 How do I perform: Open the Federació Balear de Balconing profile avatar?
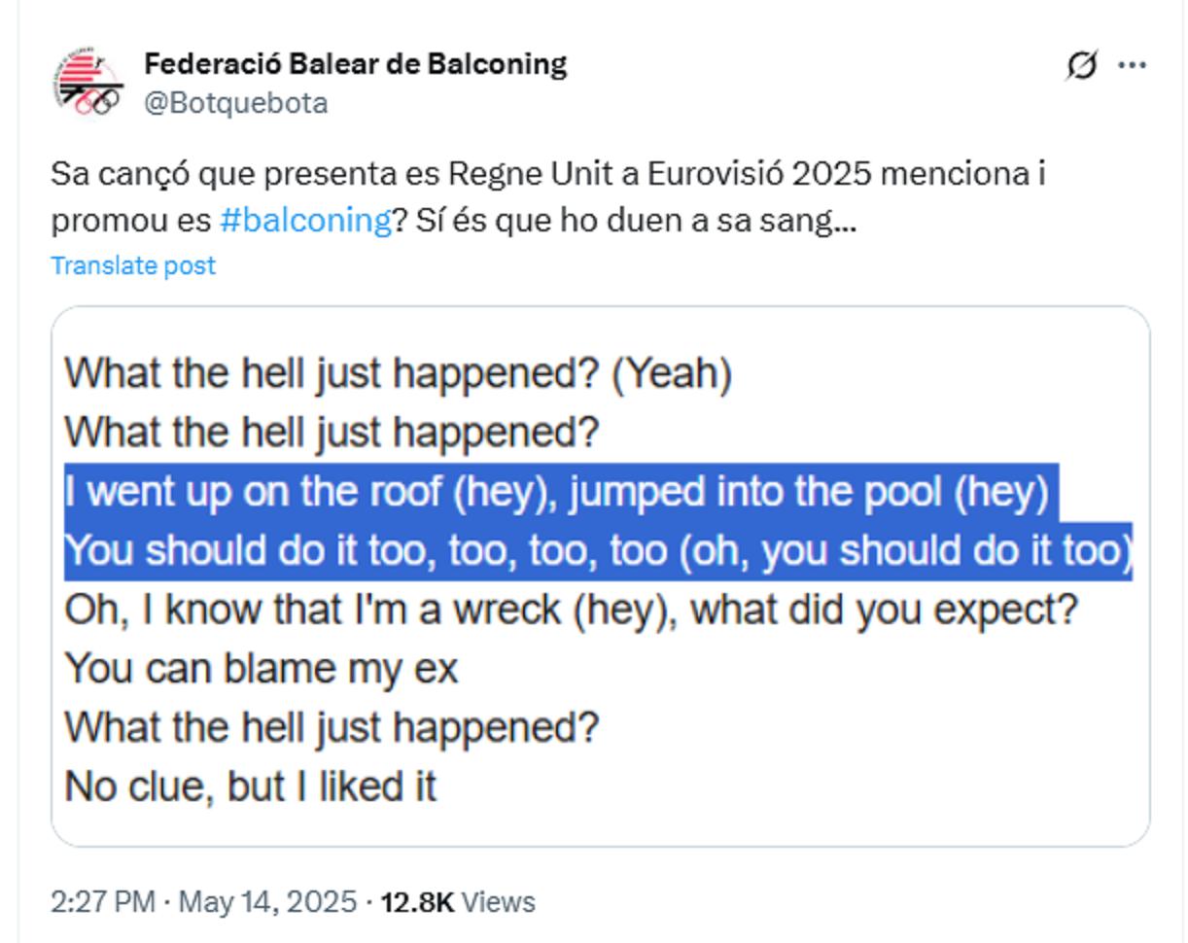point(88,83)
